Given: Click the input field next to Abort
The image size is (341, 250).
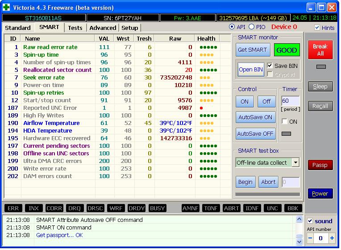Looking at the screenshot, I should click(x=291, y=182).
